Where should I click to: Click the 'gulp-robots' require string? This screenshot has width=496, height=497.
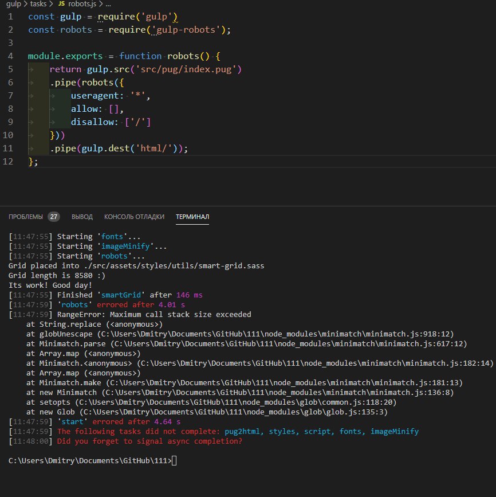click(186, 30)
